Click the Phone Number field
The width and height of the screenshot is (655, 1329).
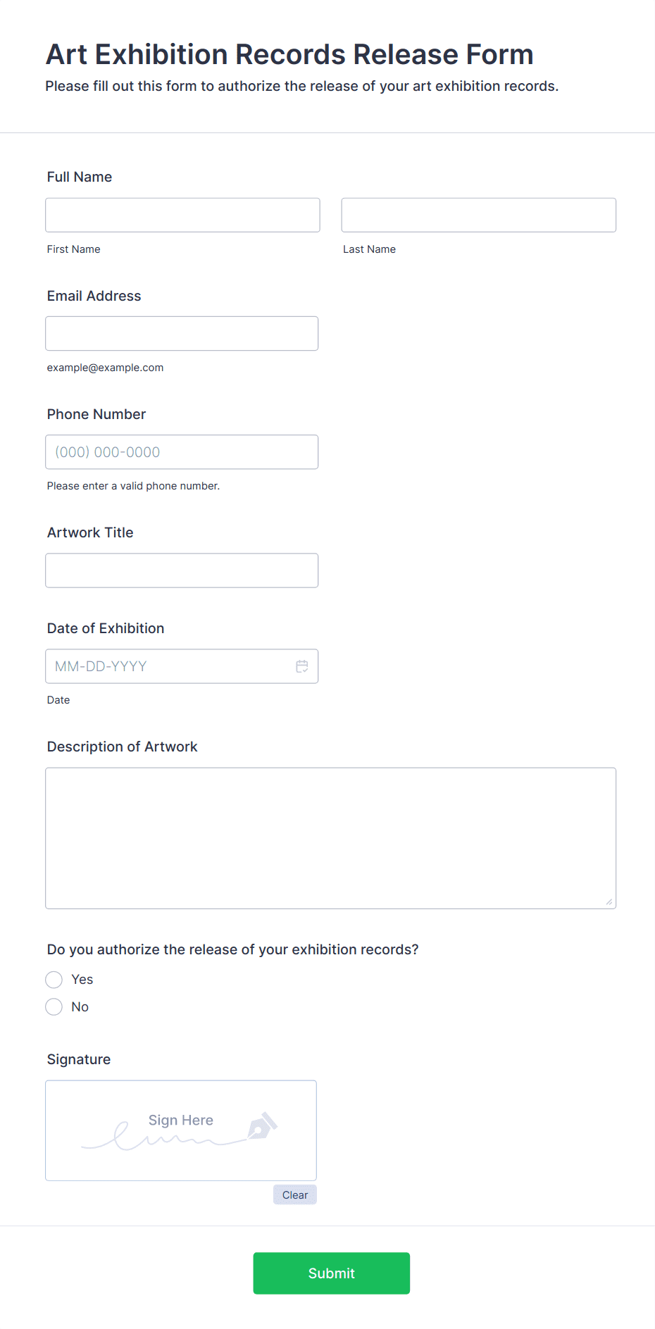coord(182,452)
